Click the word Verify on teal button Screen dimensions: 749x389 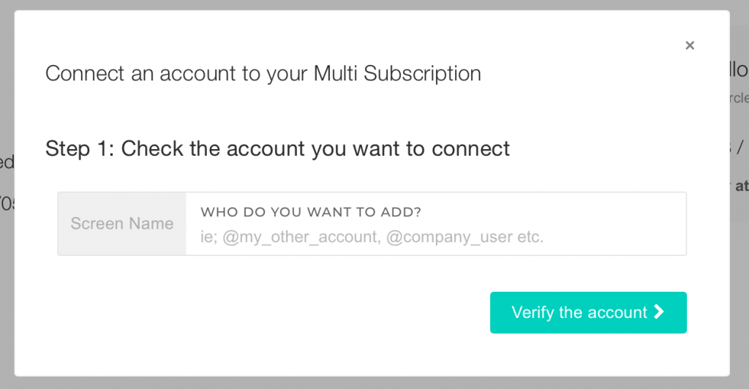click(x=532, y=313)
